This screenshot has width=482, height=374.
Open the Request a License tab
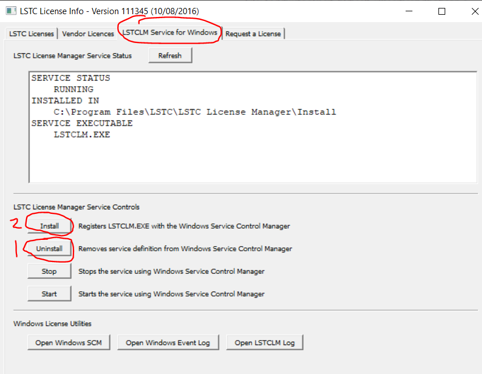pos(253,33)
